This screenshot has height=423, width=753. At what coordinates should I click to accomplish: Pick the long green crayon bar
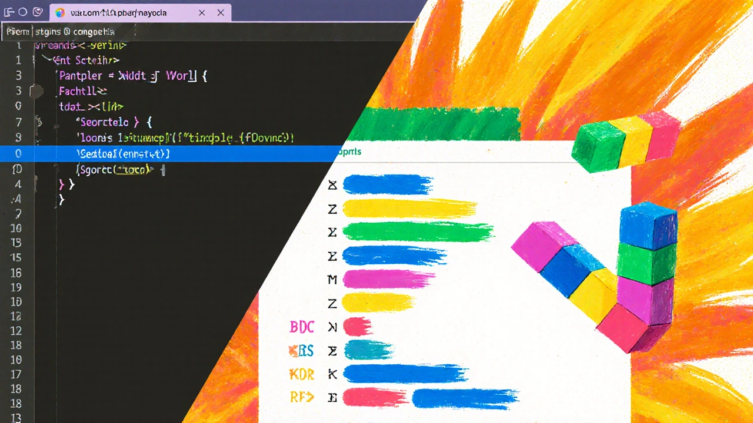pyautogui.click(x=417, y=232)
